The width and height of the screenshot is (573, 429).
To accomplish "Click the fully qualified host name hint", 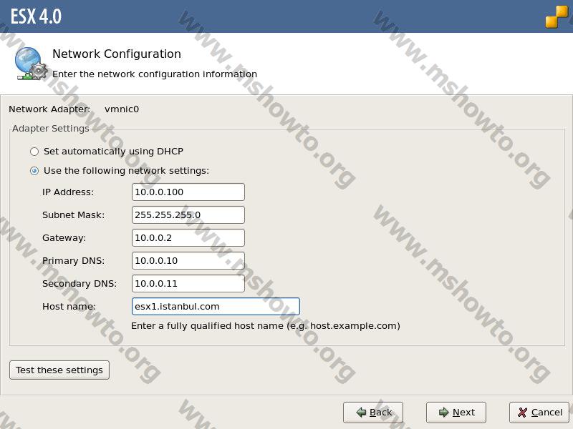I will click(x=266, y=326).
